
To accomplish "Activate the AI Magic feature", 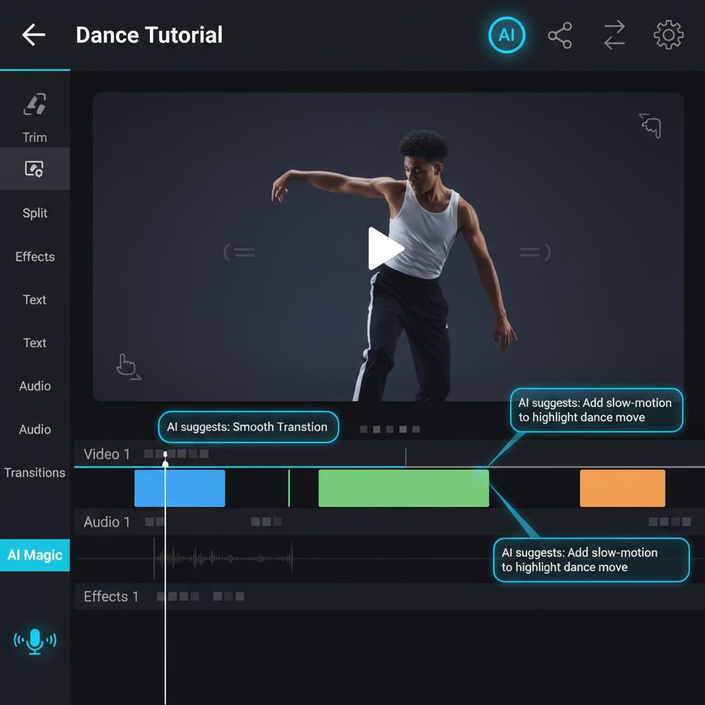I will pyautogui.click(x=34, y=555).
